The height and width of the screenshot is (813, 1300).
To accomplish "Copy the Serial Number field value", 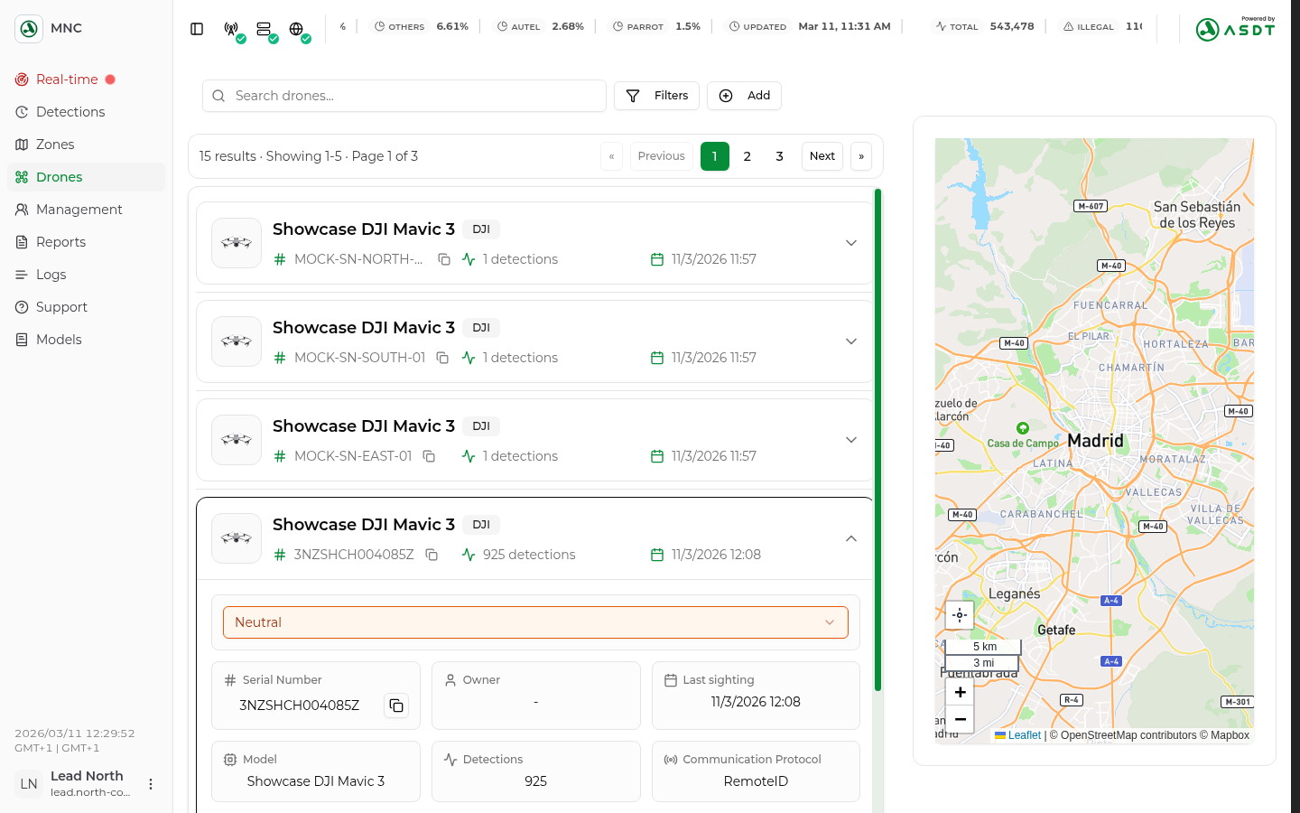I will click(396, 706).
